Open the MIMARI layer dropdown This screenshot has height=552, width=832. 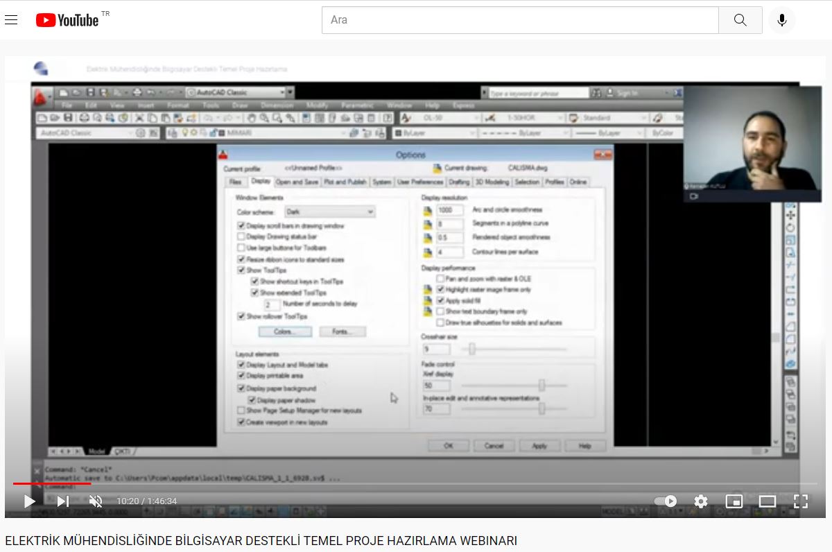point(343,132)
